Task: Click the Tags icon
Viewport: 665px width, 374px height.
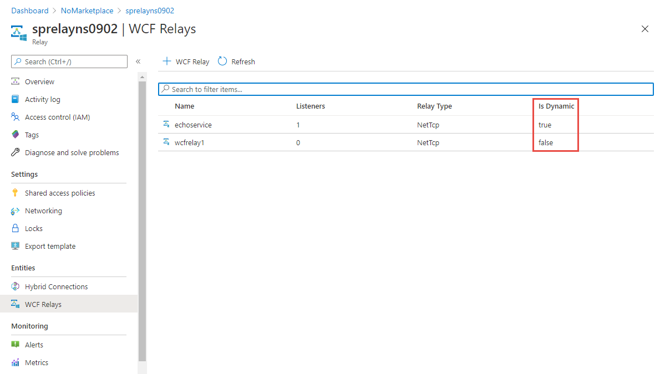Action: [x=16, y=135]
